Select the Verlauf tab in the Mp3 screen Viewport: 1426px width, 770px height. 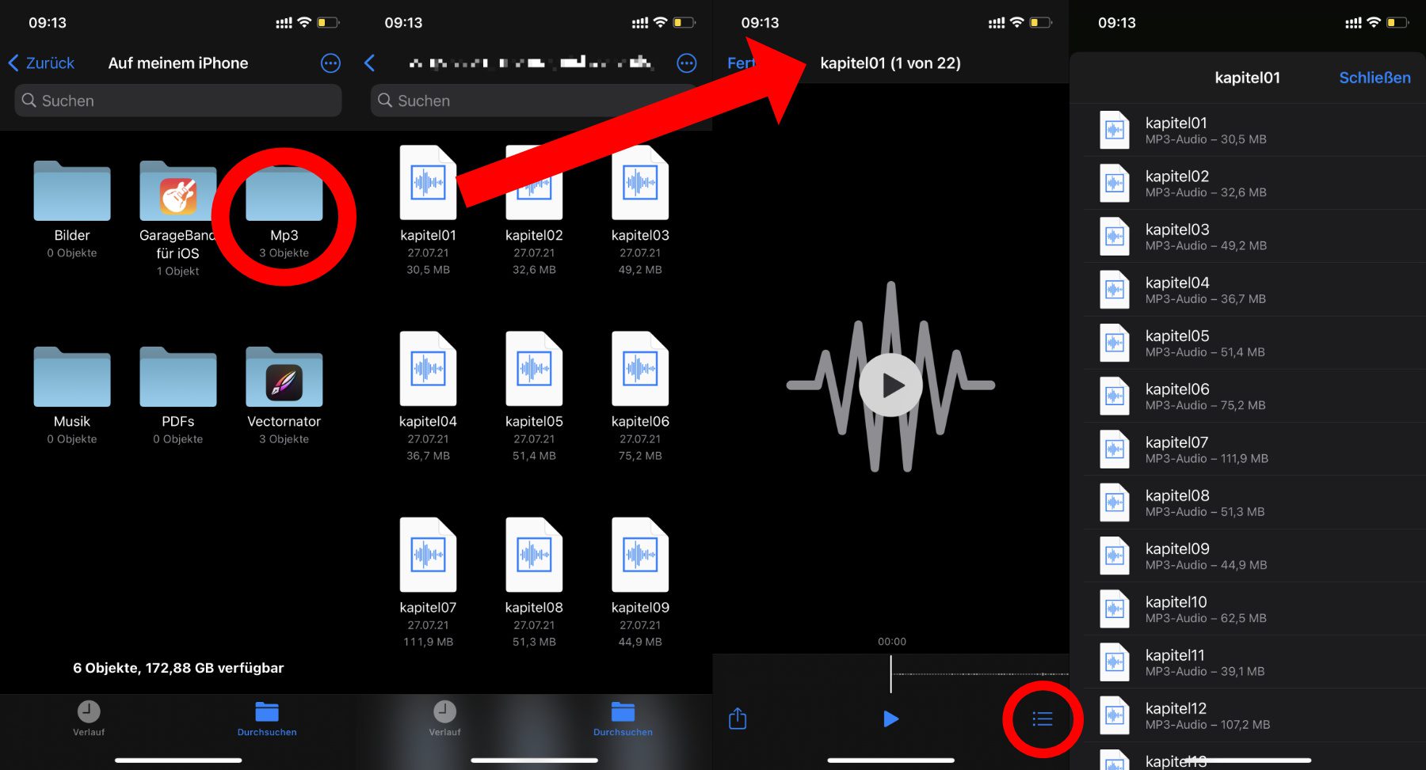(444, 719)
